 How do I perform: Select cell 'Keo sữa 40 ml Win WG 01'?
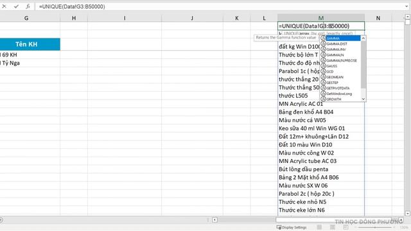pos(321,128)
